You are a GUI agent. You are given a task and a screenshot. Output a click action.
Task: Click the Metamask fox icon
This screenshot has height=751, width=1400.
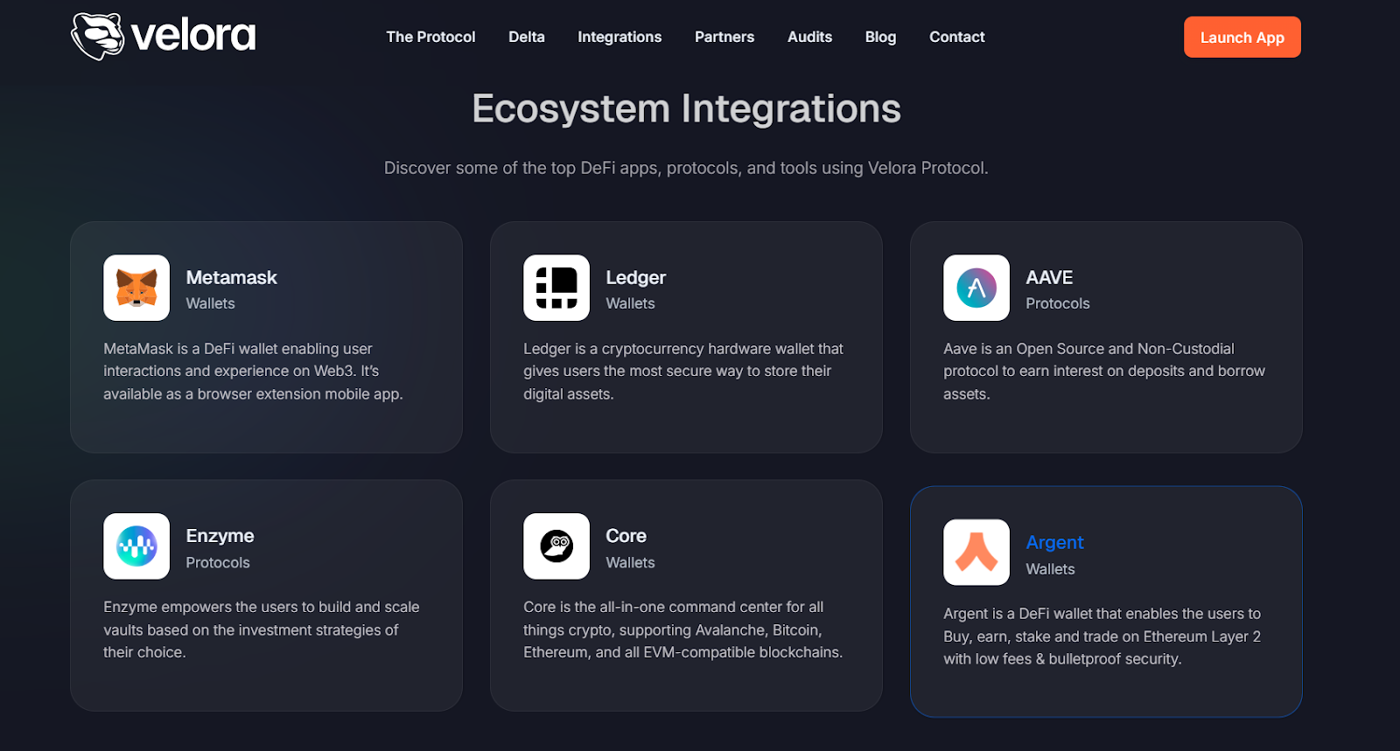point(136,288)
